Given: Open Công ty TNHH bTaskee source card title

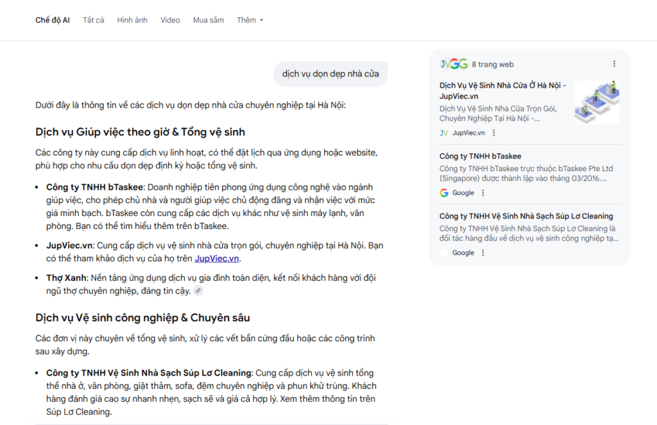Looking at the screenshot, I should (x=480, y=156).
